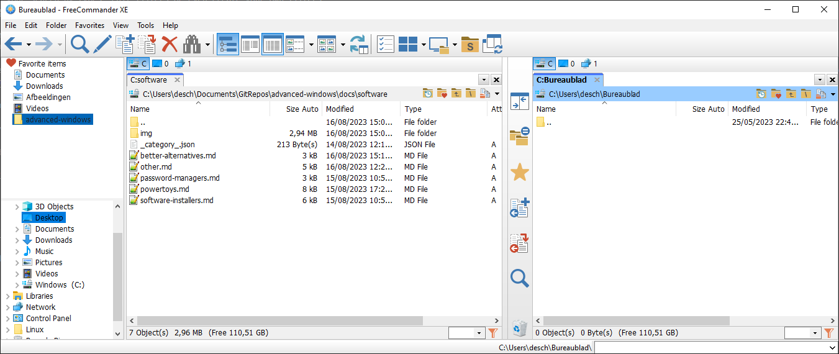
Task: Go to parent folder icon in right address bar
Action: [x=791, y=94]
